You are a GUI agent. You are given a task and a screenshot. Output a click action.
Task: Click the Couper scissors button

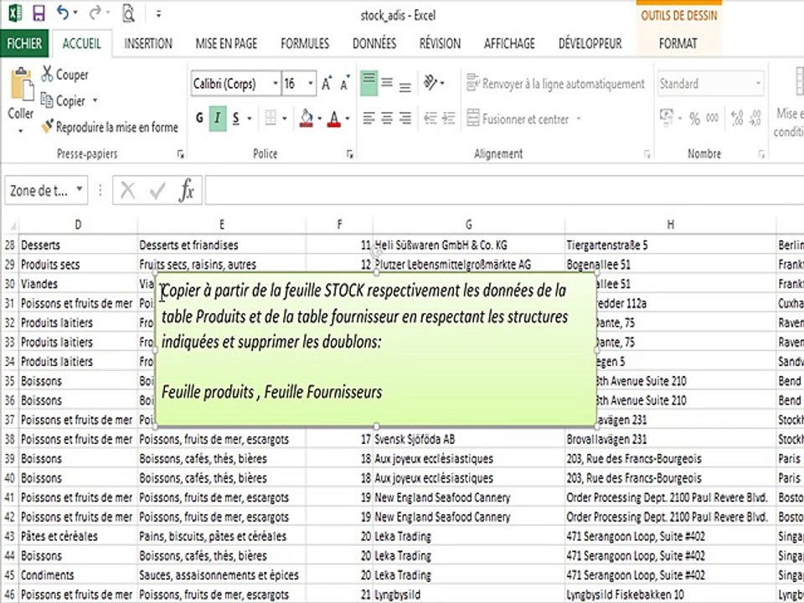point(64,75)
